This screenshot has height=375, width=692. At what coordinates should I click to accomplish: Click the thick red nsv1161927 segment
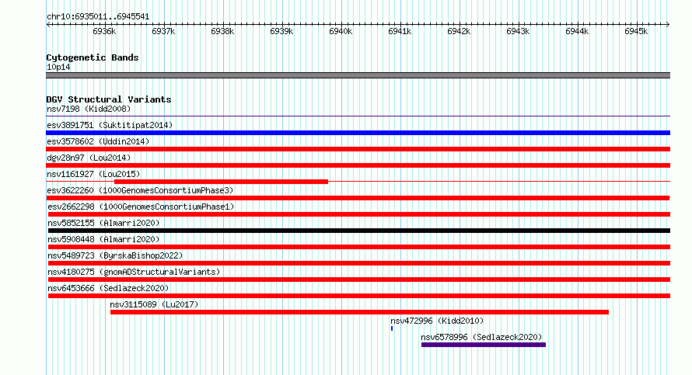click(221, 182)
